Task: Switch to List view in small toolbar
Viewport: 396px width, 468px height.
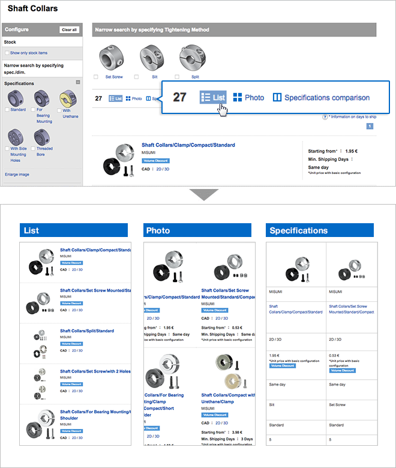Action: [x=115, y=98]
